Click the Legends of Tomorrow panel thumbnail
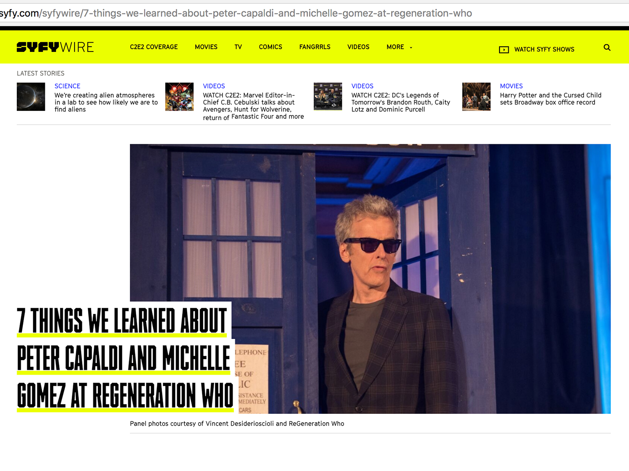Screen dimensions: 629x471 click(328, 97)
